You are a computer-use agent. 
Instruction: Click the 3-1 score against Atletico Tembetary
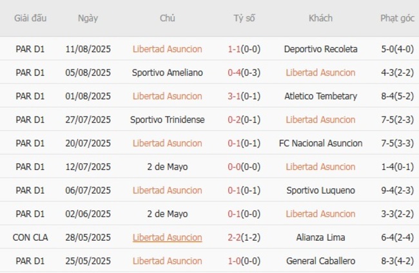(x=234, y=96)
